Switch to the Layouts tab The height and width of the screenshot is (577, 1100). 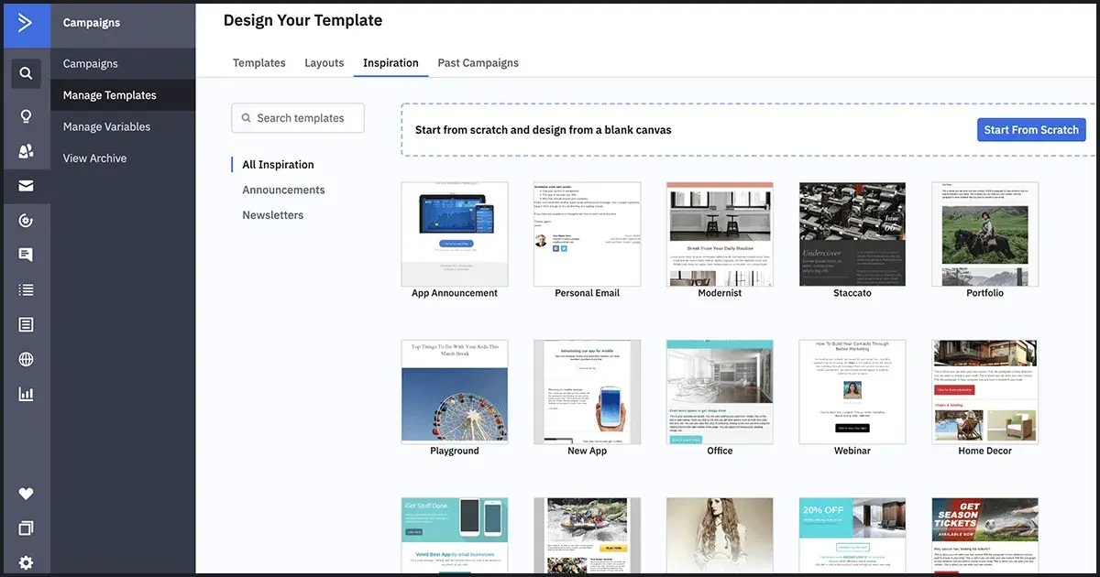[x=324, y=63]
